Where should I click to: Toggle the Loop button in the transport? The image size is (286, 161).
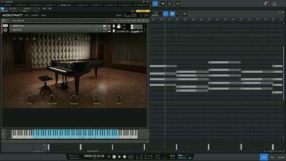click(x=131, y=157)
